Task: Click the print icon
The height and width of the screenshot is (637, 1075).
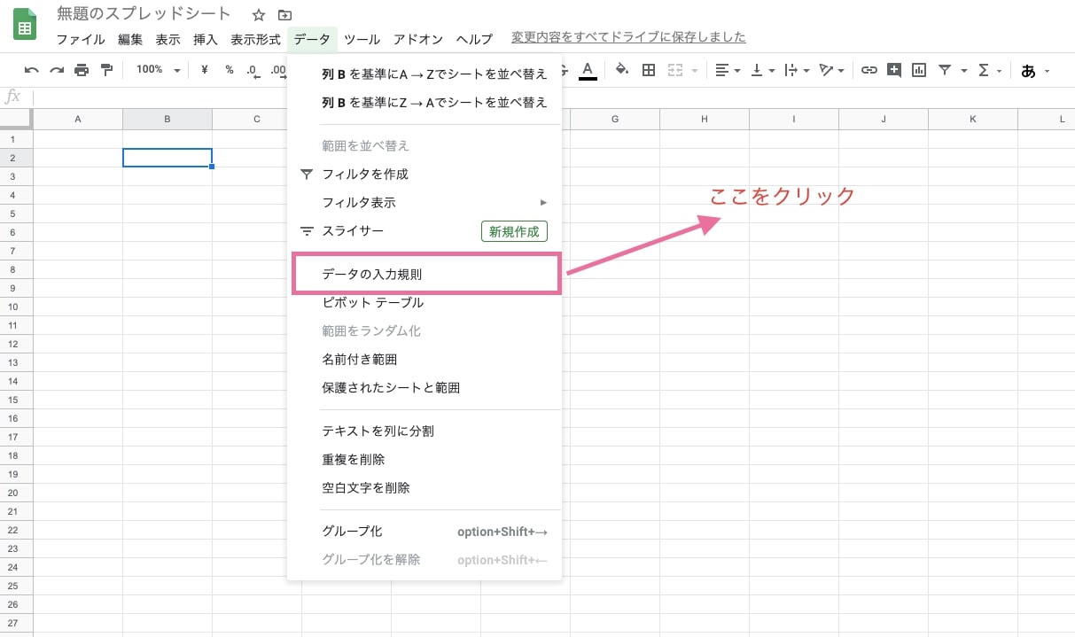Action: (x=82, y=70)
